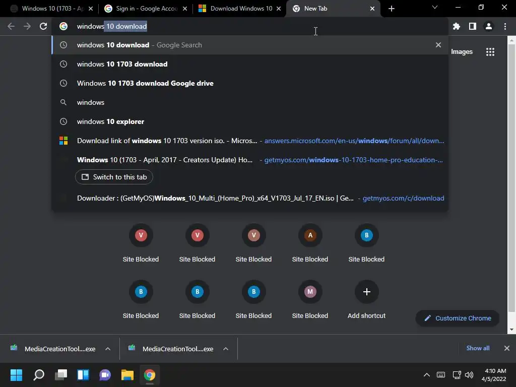Screen dimensions: 516x387
Task: Choose 'Windows 10 1703 download Google drive' suggestion
Action: [x=250, y=83]
